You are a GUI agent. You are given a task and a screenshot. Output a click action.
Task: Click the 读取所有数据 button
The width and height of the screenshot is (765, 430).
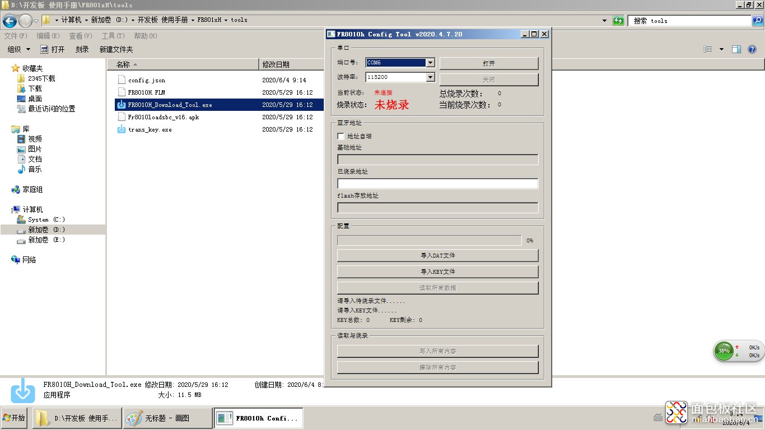437,288
